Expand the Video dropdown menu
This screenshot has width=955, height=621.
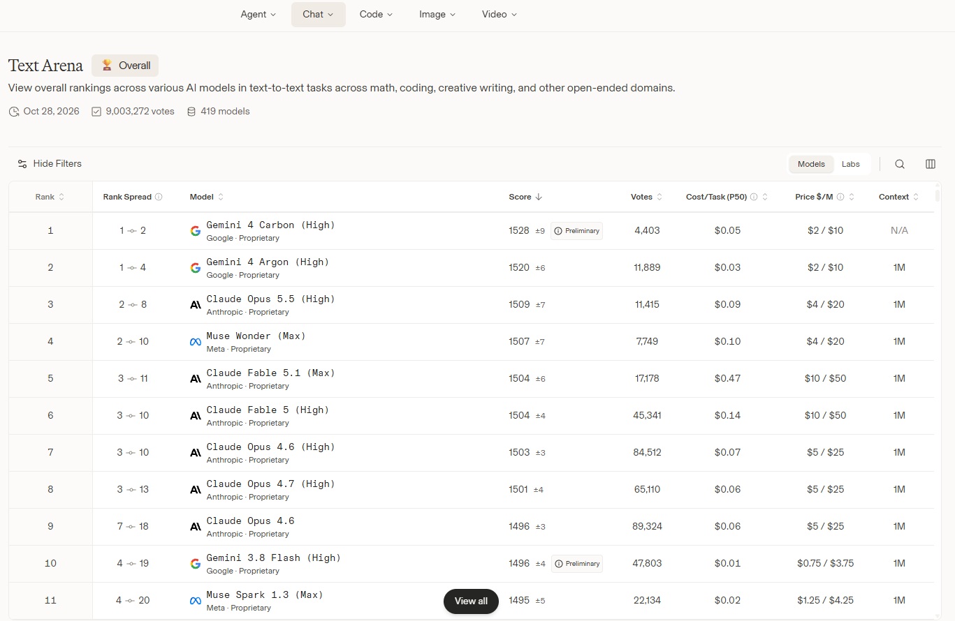coord(500,14)
